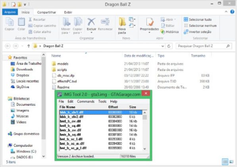
Task: Click Selecionar nenhum
Action: click(x=200, y=25)
